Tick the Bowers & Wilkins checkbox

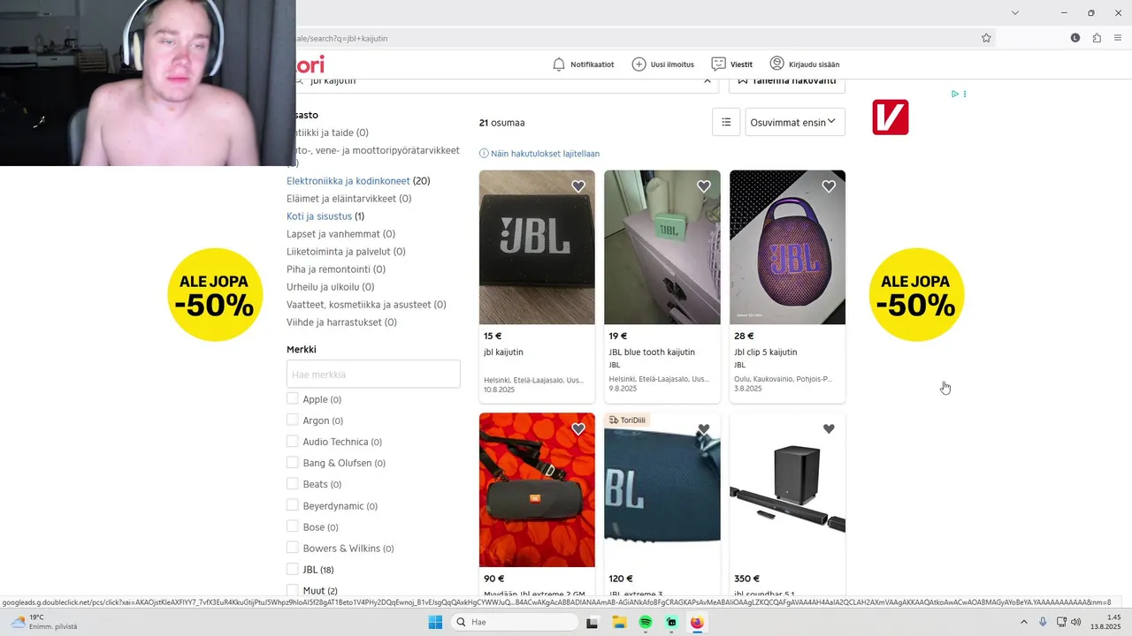(x=293, y=548)
